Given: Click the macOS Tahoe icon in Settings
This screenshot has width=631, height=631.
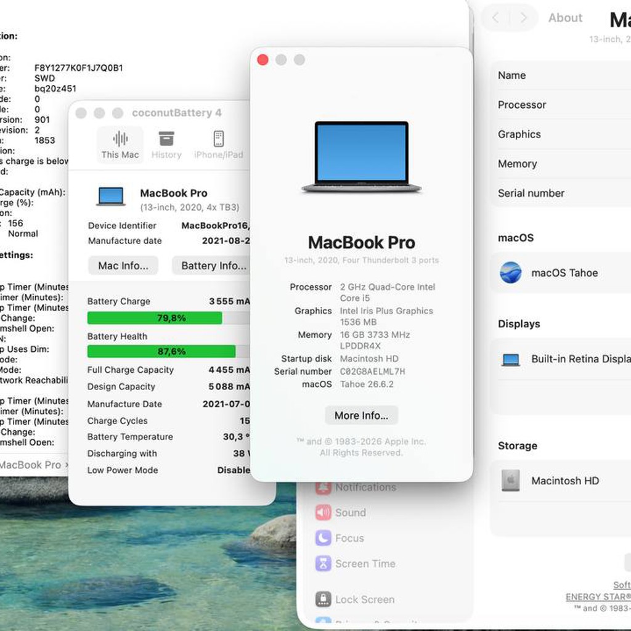Looking at the screenshot, I should click(511, 272).
